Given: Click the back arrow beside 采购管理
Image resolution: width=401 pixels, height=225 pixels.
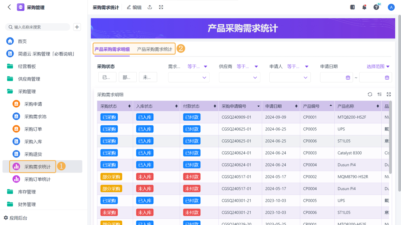Looking at the screenshot, I should (9, 7).
